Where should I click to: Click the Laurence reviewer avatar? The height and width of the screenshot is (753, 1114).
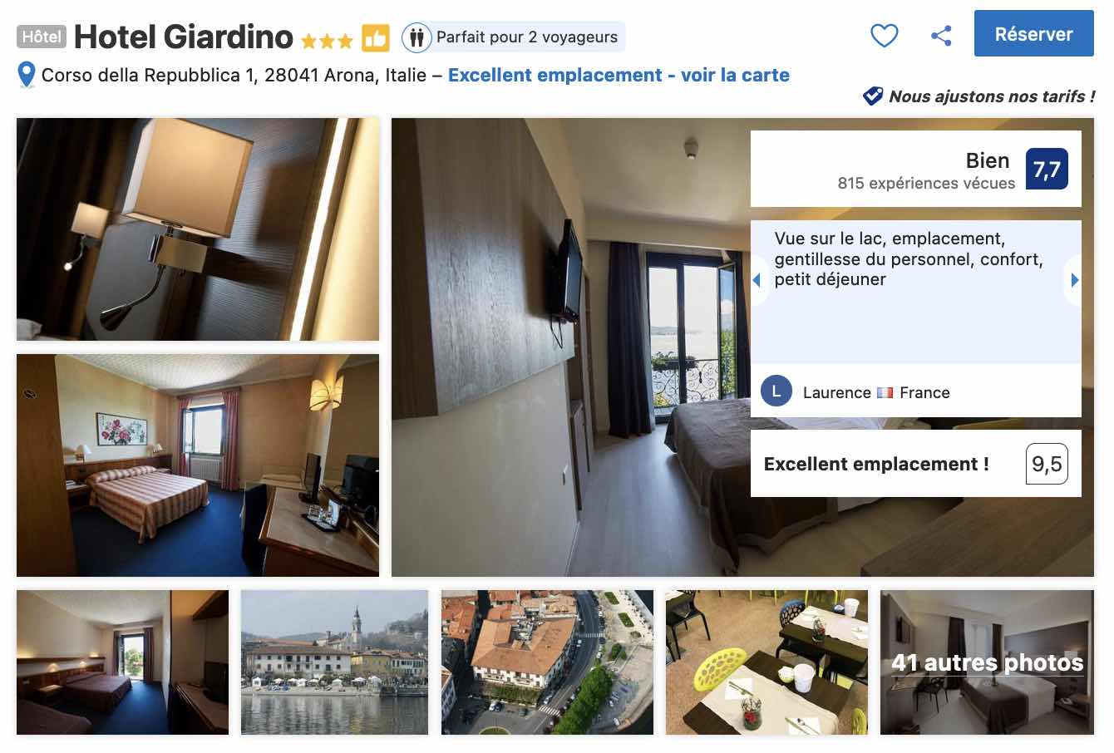pyautogui.click(x=776, y=391)
